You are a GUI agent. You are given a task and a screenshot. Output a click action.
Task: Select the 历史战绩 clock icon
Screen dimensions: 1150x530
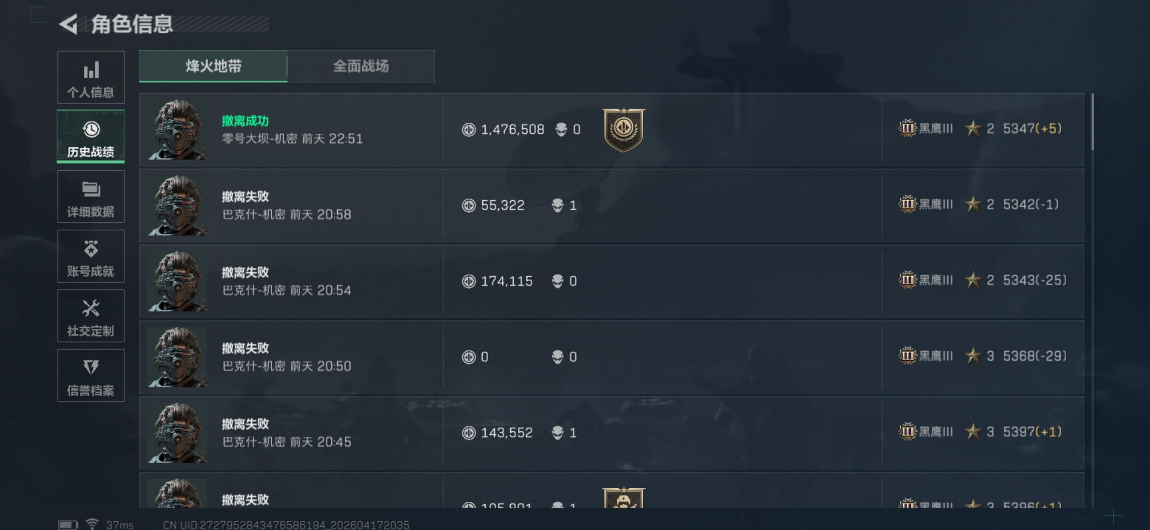coord(91,129)
